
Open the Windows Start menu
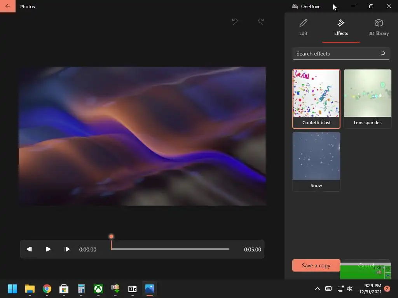(x=12, y=289)
